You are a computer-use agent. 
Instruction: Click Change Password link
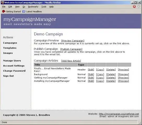tap(14, 71)
